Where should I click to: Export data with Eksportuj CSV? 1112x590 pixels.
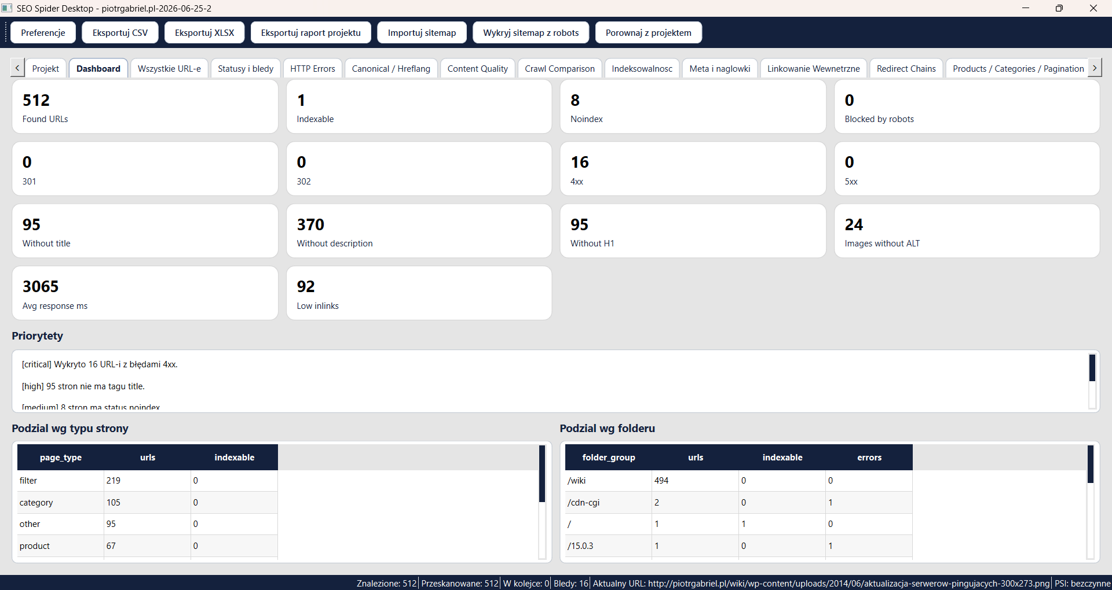(x=120, y=32)
